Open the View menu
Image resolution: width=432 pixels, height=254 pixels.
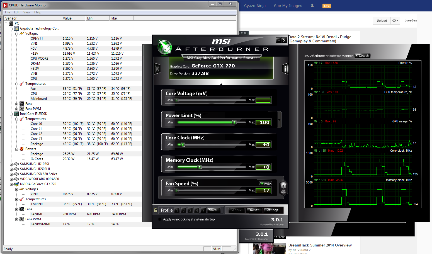(27, 12)
